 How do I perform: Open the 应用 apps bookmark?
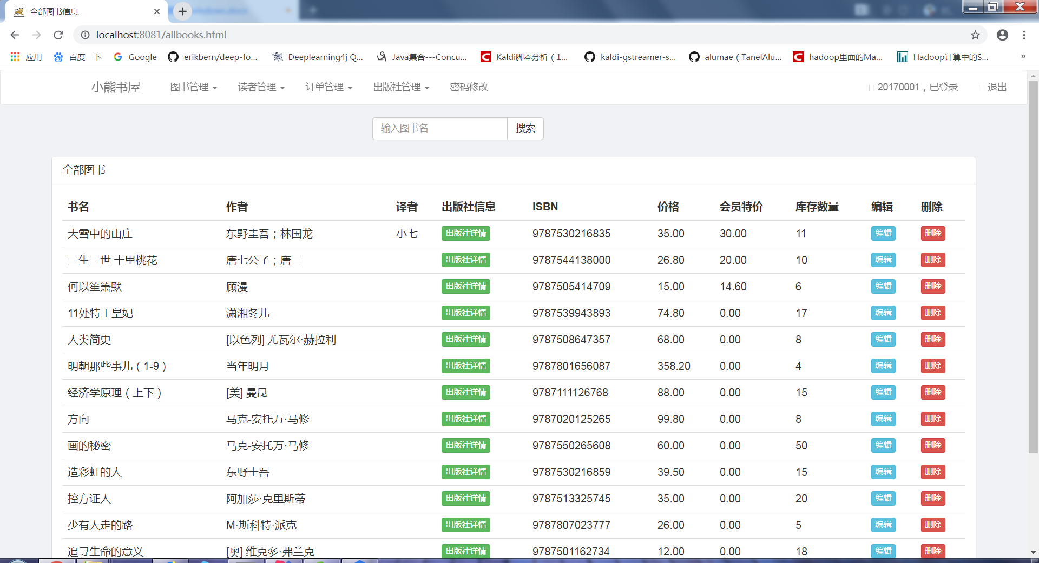[x=26, y=57]
